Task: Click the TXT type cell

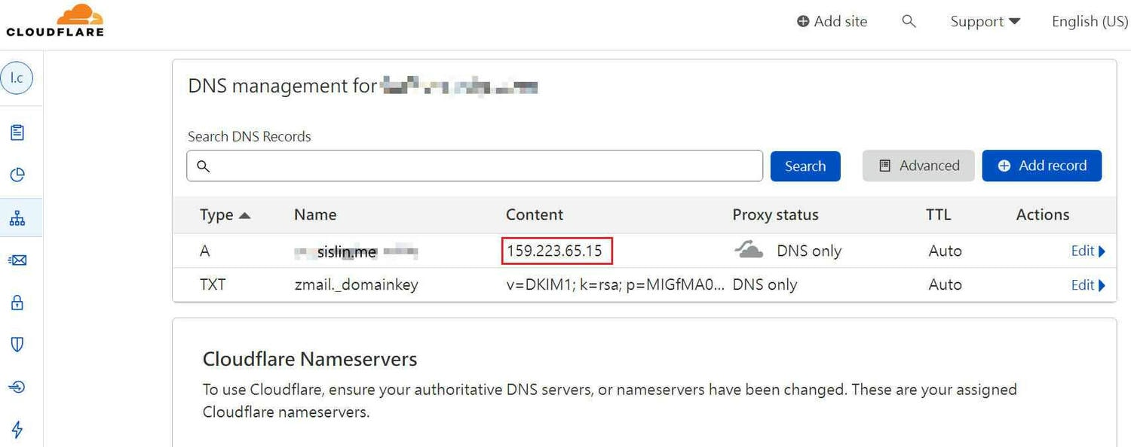Action: click(x=213, y=284)
